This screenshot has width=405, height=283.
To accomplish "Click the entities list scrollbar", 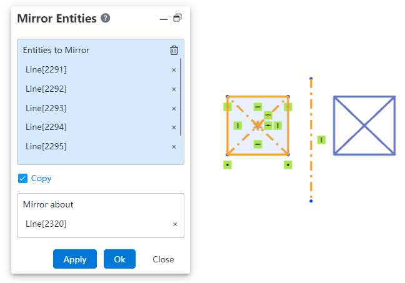I will tap(180, 97).
